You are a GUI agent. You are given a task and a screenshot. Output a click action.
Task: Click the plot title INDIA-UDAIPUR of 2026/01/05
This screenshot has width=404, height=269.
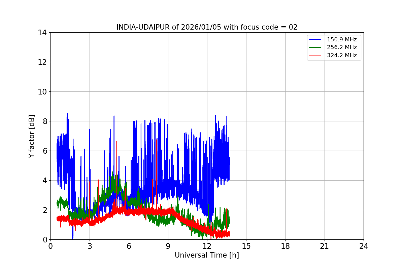coord(207,27)
